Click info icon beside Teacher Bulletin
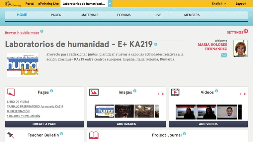This screenshot has width=253, height=142. (x=61, y=134)
